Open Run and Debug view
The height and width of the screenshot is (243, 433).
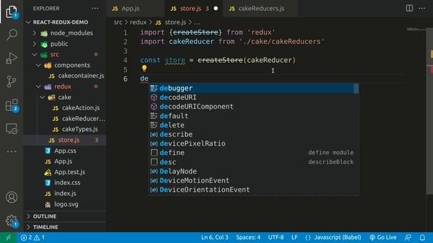tap(12, 58)
